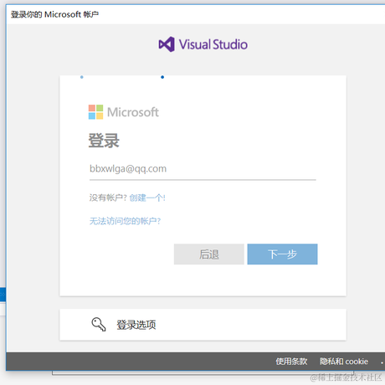Click the 下一步 next button
The image size is (385, 385).
click(282, 254)
